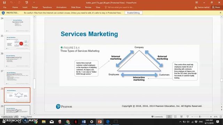Dismiss the Protected View message bar
This screenshot has height=125, width=223.
[221, 13]
